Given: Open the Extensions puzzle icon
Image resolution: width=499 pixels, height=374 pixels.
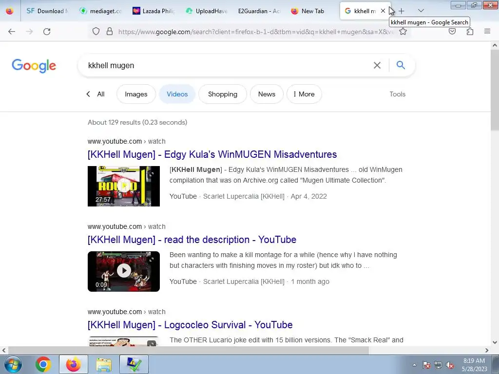Looking at the screenshot, I should (470, 31).
